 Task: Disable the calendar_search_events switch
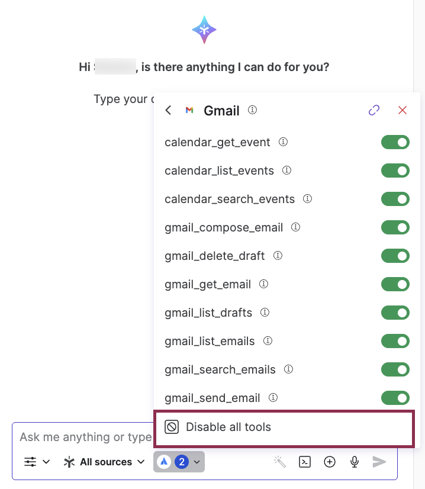click(x=395, y=199)
